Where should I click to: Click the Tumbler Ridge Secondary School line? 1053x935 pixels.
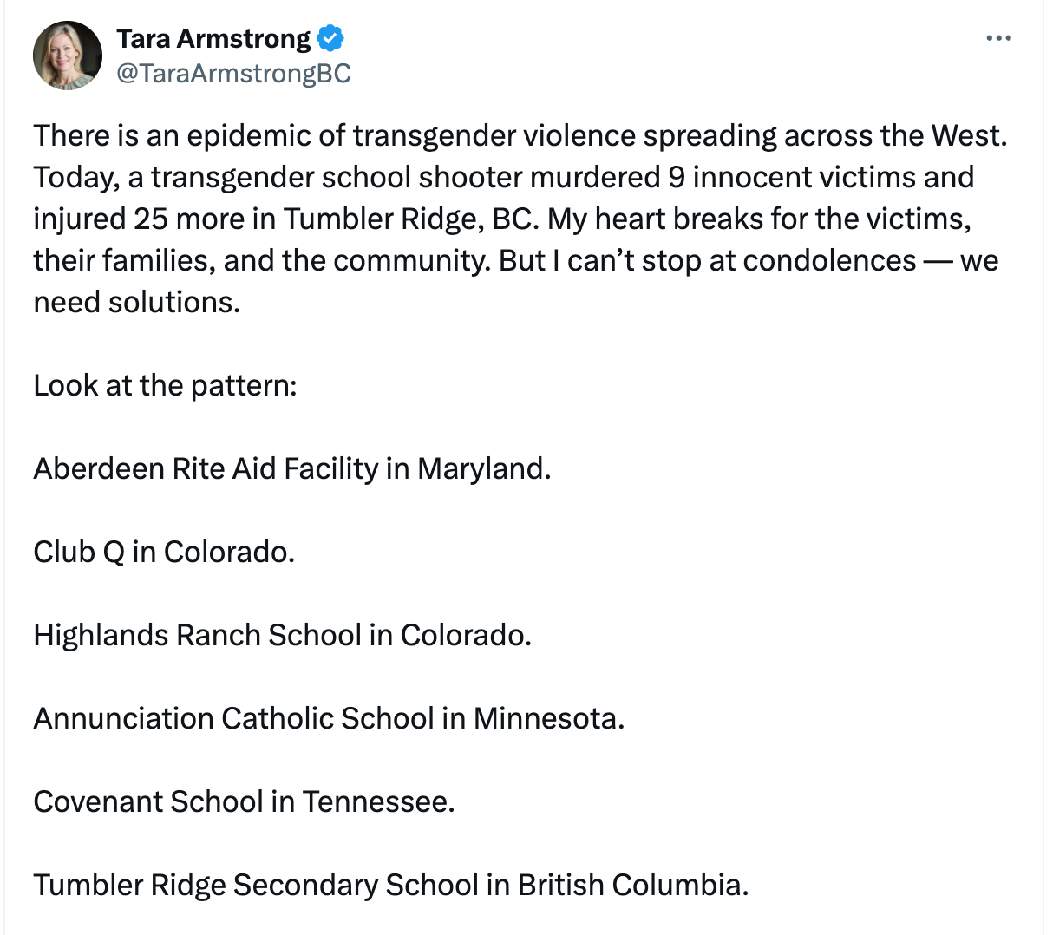(390, 885)
